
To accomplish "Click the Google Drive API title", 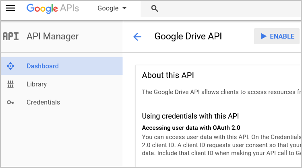I will [x=188, y=36].
